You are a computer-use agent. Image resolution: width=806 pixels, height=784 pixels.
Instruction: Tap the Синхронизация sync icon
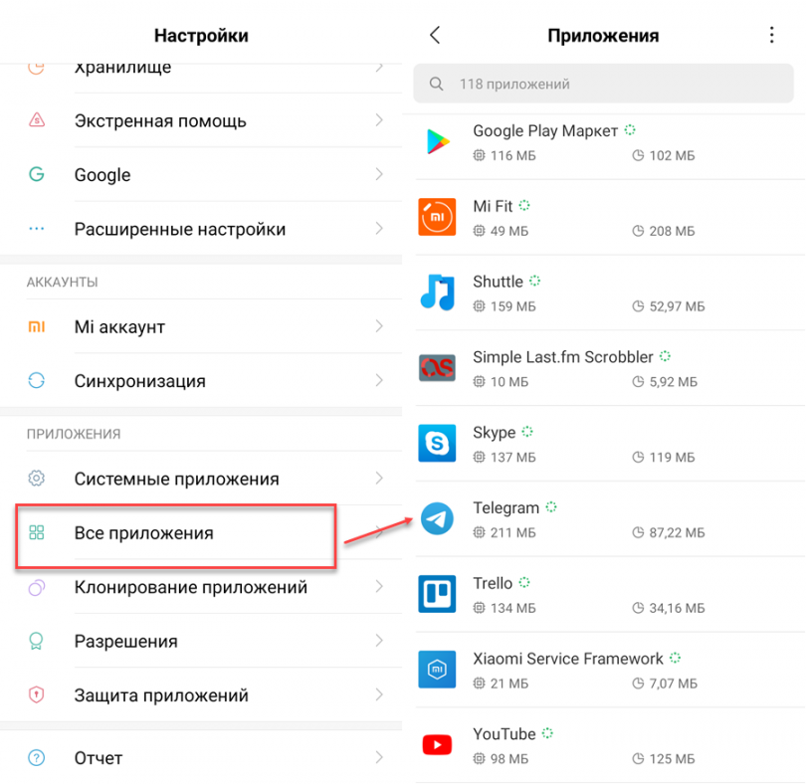click(x=37, y=380)
